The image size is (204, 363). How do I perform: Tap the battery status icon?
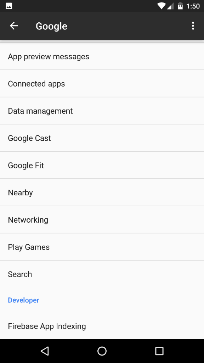point(180,6)
